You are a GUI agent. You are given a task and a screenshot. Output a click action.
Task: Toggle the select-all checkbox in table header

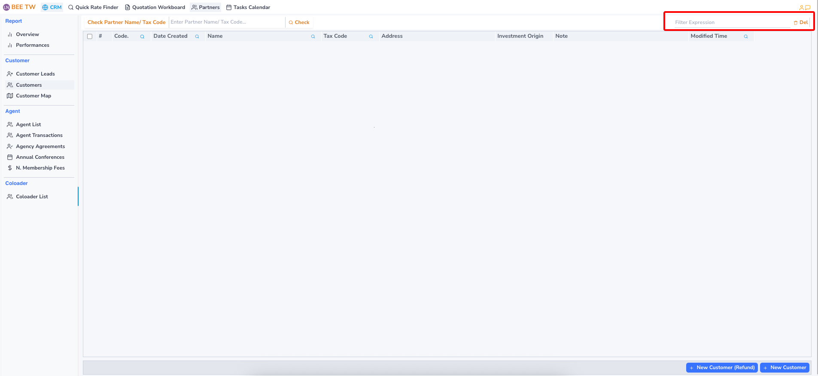tap(90, 36)
